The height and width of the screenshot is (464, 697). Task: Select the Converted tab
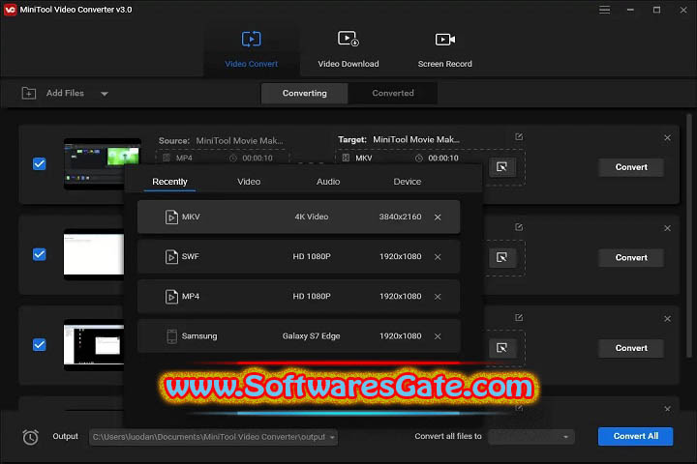click(393, 93)
